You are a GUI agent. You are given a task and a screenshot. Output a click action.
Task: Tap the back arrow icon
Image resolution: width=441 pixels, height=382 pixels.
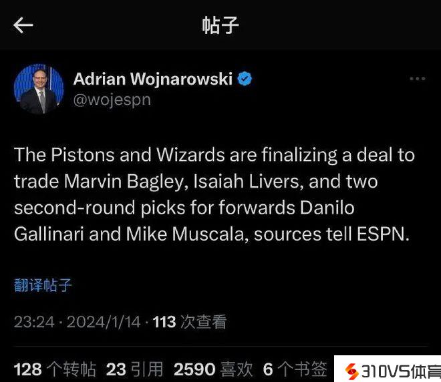coord(23,25)
